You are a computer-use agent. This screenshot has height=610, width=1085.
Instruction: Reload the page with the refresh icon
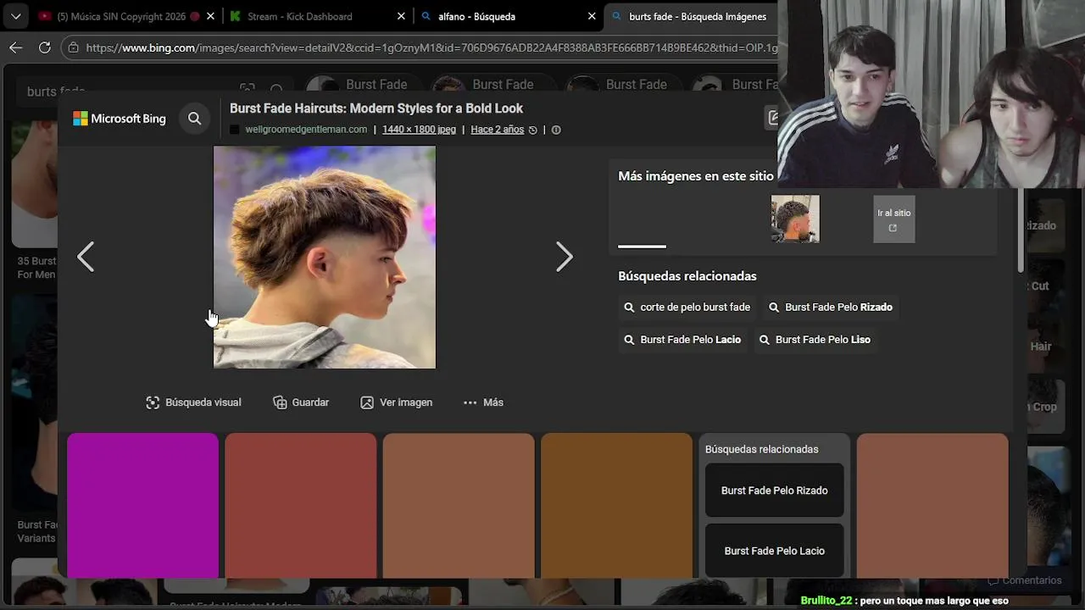(x=45, y=47)
